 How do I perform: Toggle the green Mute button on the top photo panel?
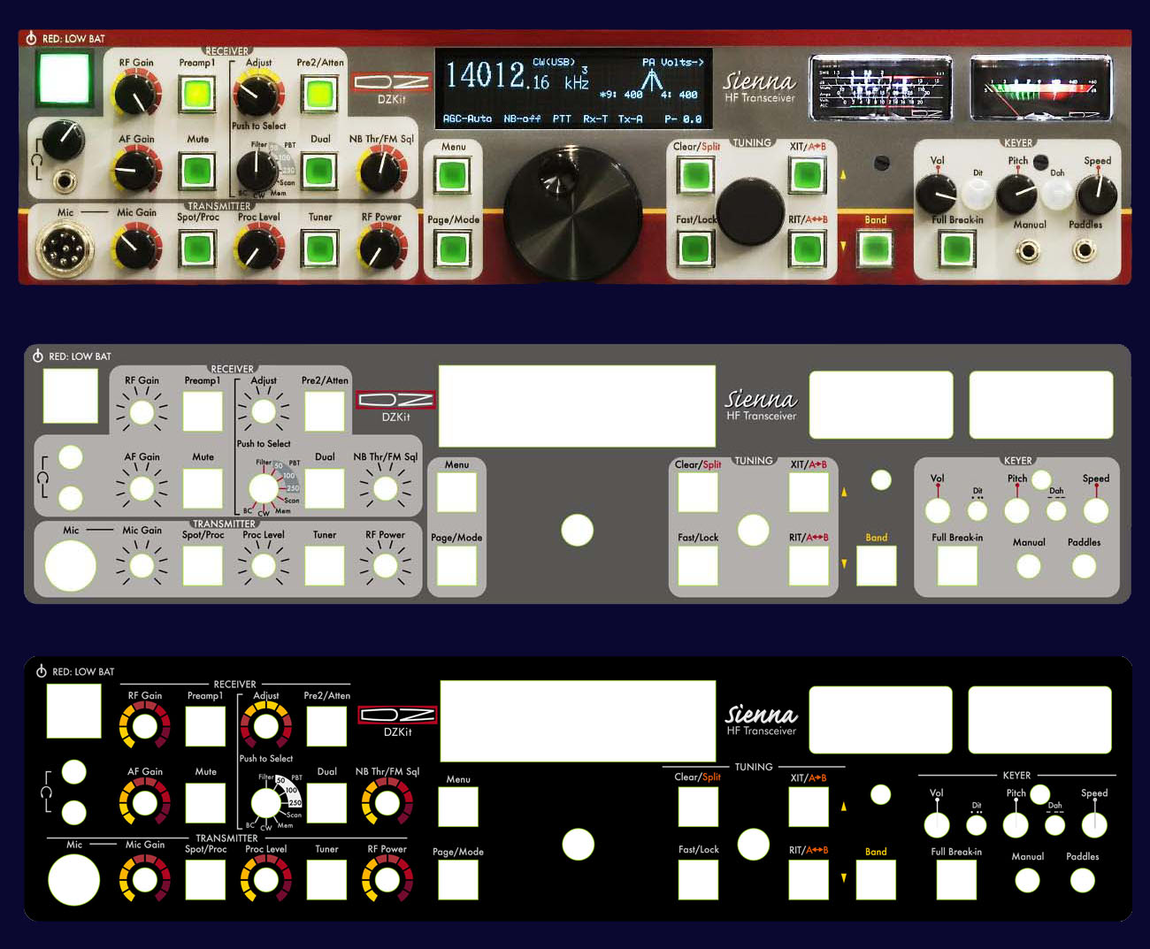197,171
